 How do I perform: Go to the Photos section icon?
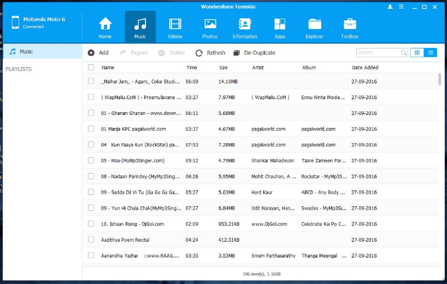210,24
